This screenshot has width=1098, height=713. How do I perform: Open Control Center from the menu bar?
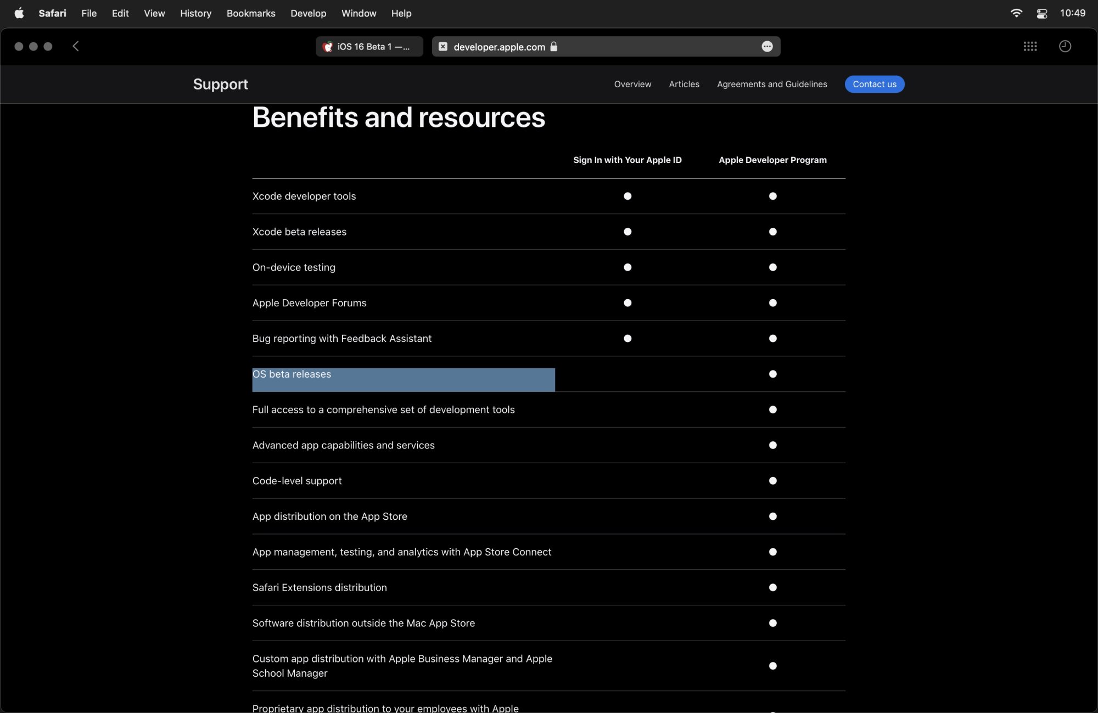click(1041, 13)
